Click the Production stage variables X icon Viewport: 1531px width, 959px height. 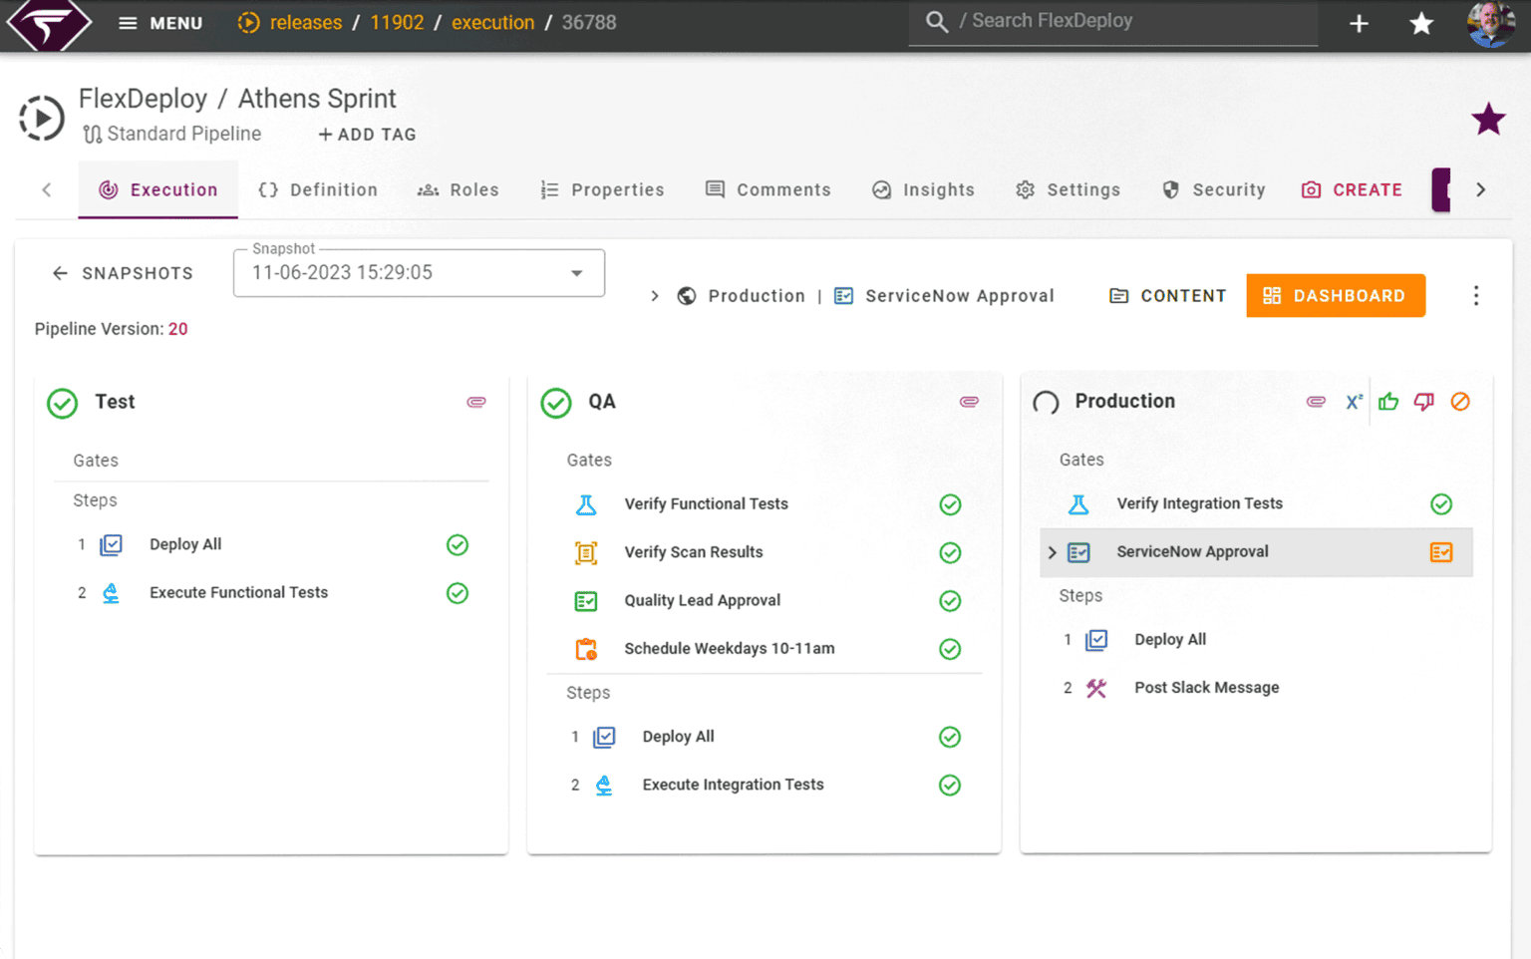[x=1354, y=402]
